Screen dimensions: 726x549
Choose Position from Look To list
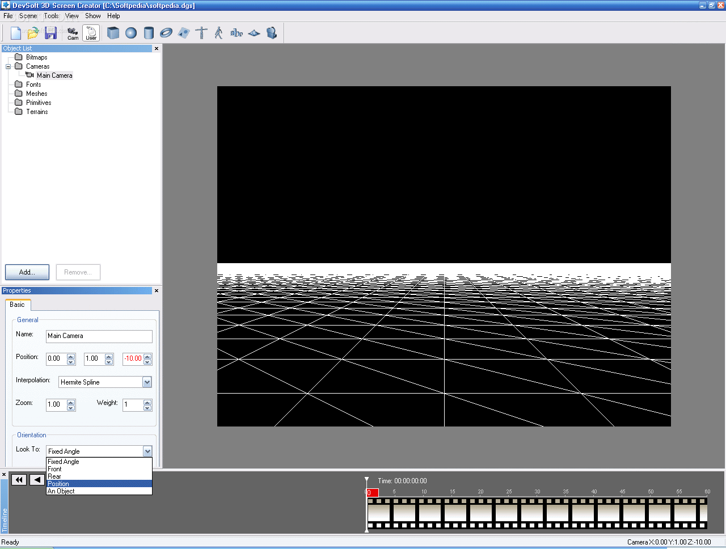99,484
